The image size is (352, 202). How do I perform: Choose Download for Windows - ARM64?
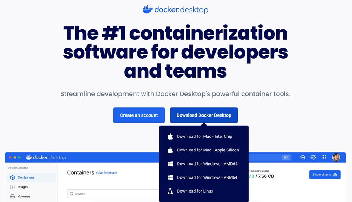(x=207, y=177)
